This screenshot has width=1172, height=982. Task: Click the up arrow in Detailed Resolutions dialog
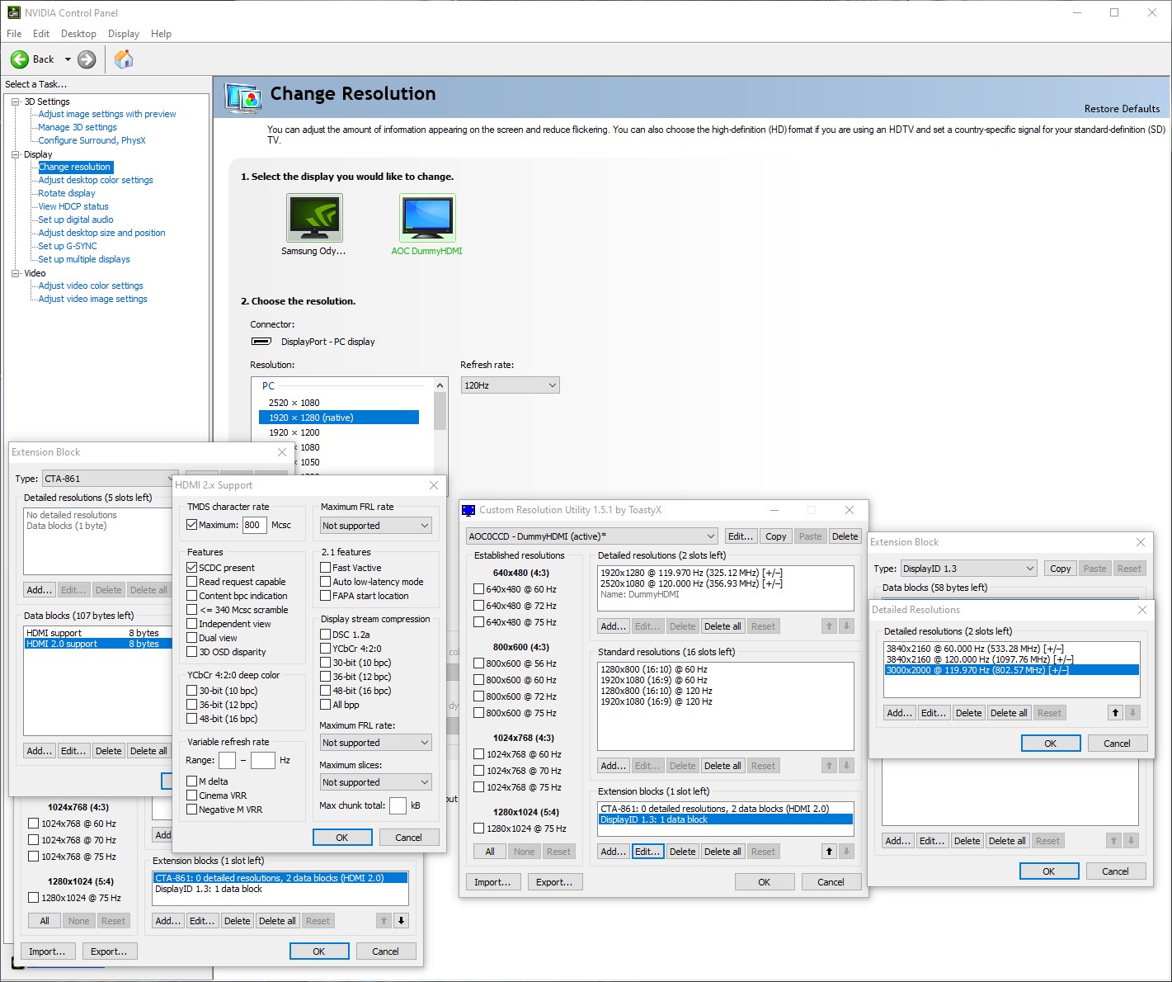(1115, 713)
